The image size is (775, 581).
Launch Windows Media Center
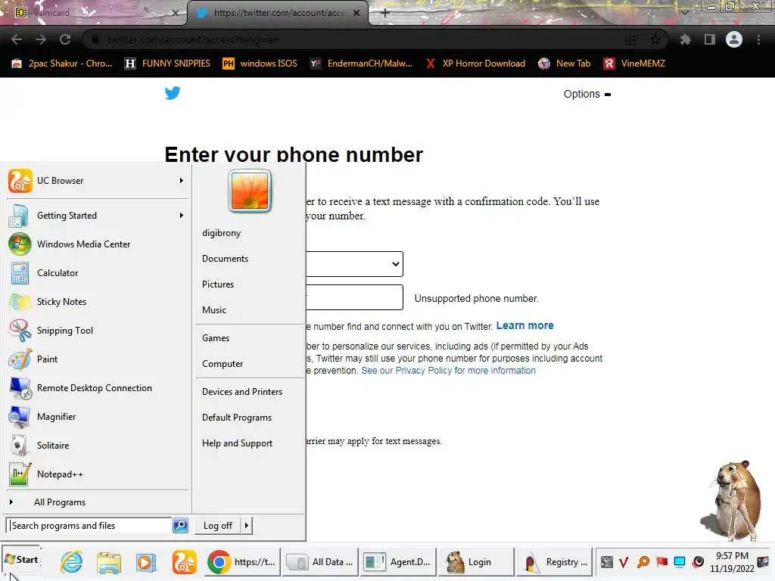point(97,244)
